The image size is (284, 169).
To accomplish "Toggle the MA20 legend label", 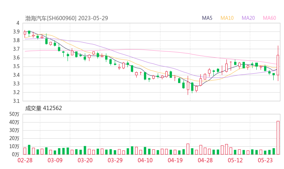I will (x=248, y=18).
